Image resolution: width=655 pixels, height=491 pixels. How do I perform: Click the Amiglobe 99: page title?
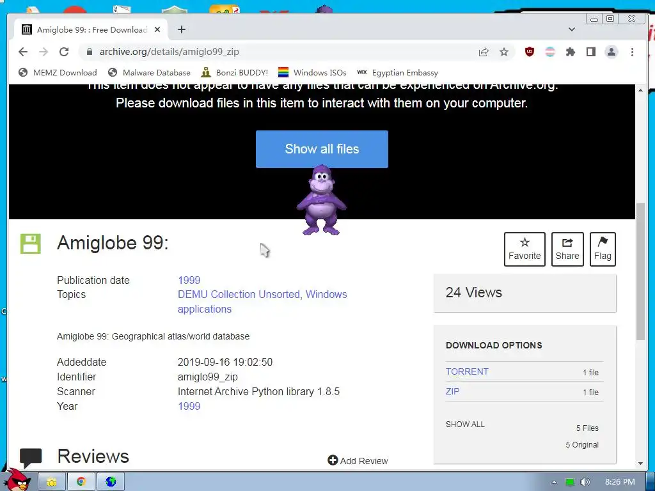point(113,242)
